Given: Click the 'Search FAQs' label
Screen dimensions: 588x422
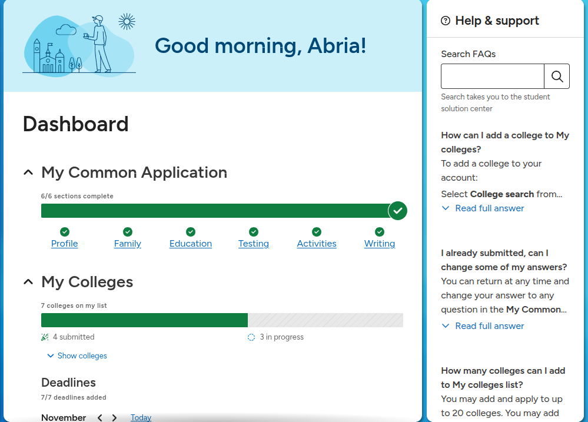Looking at the screenshot, I should [x=469, y=54].
